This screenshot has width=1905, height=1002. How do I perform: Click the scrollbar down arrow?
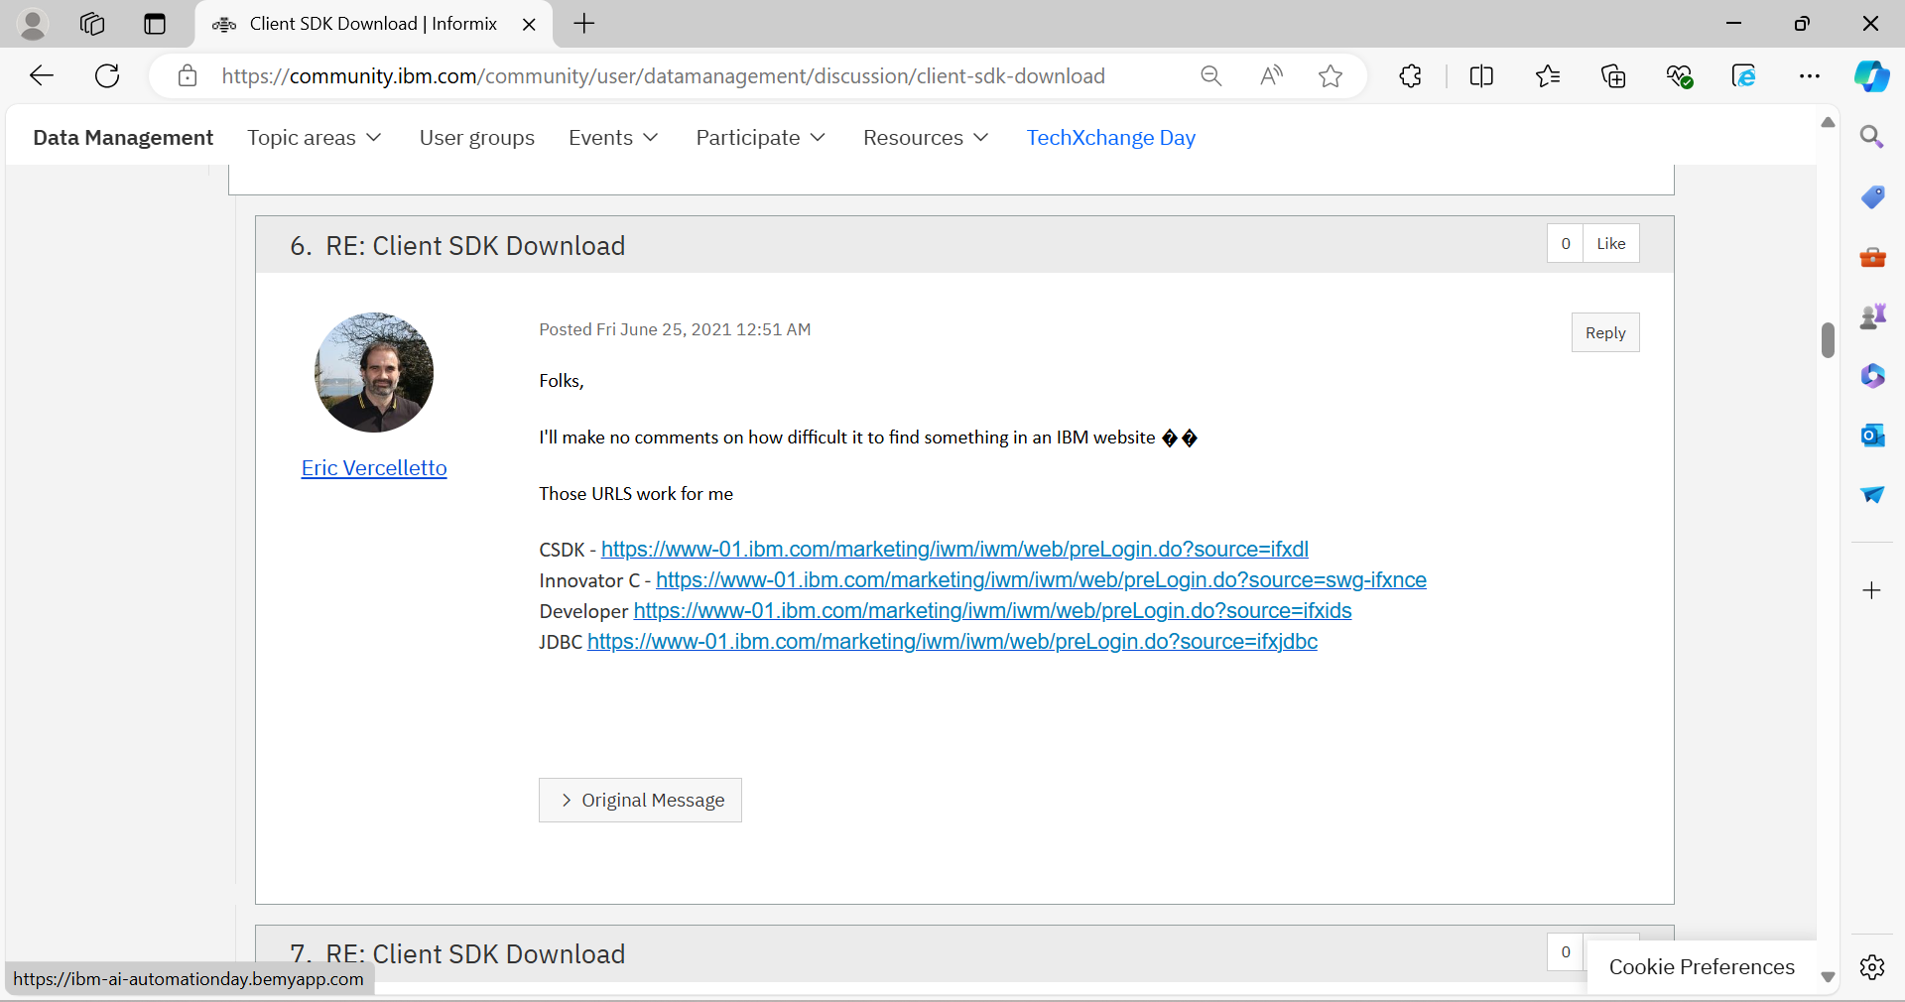pyautogui.click(x=1828, y=977)
